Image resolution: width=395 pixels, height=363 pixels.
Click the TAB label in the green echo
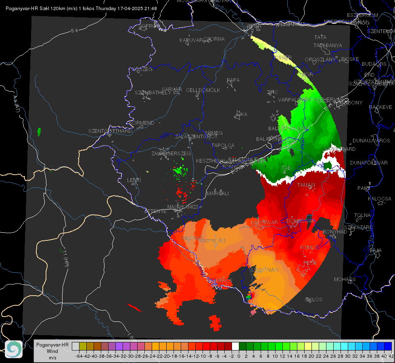(286, 168)
